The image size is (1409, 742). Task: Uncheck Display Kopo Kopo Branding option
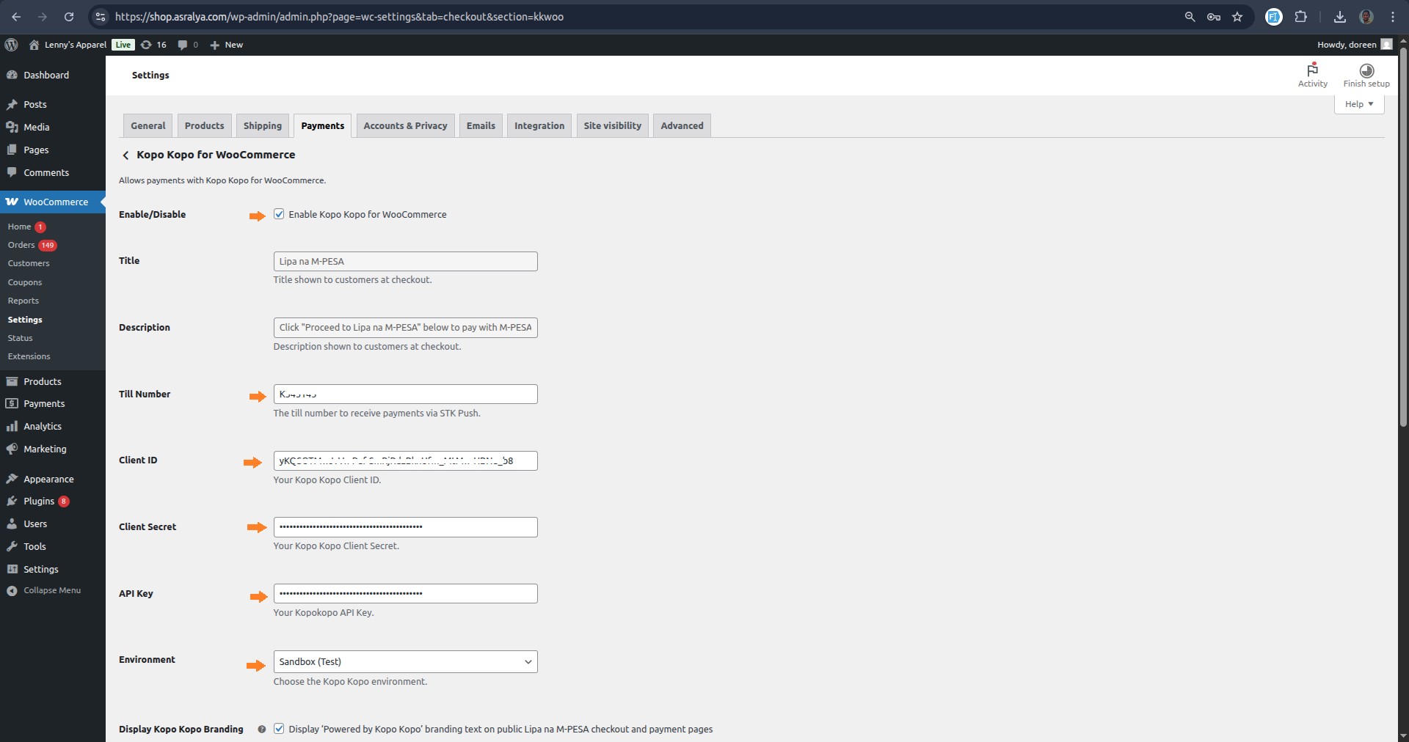279,729
